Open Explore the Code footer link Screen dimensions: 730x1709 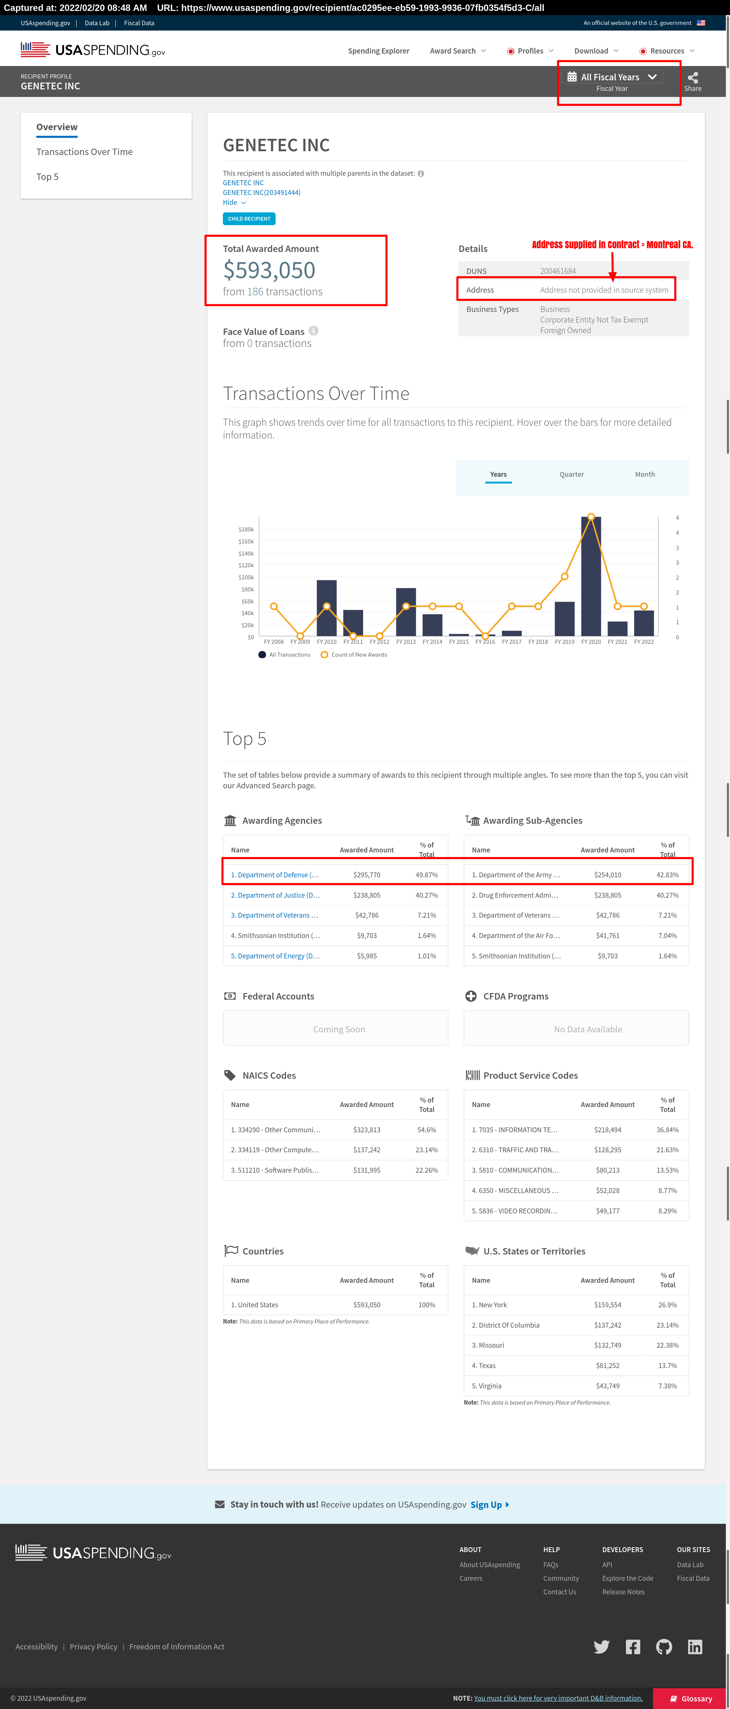[628, 1578]
